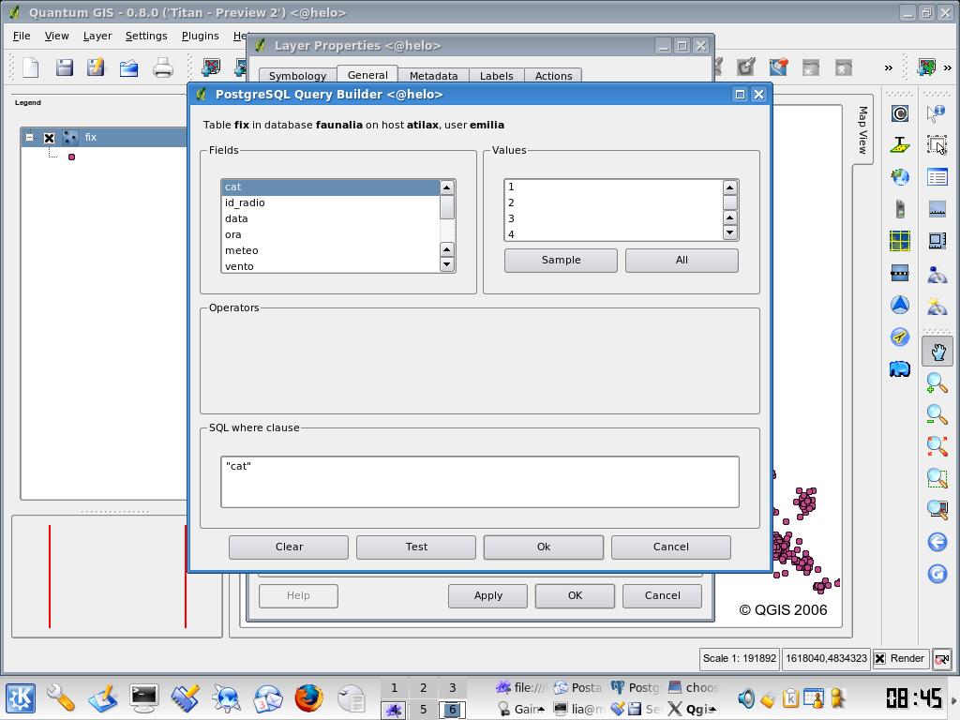Click the Sample values button
Image resolution: width=960 pixels, height=720 pixels.
coord(561,261)
